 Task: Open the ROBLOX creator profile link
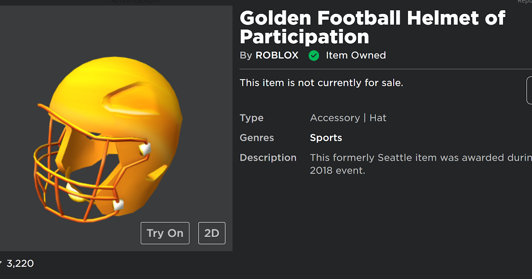[277, 55]
